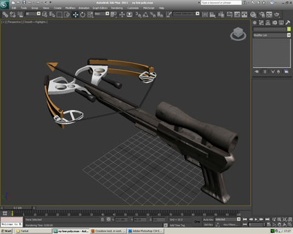Click the Pin Stack icon
293x234 pixels.
[257, 72]
